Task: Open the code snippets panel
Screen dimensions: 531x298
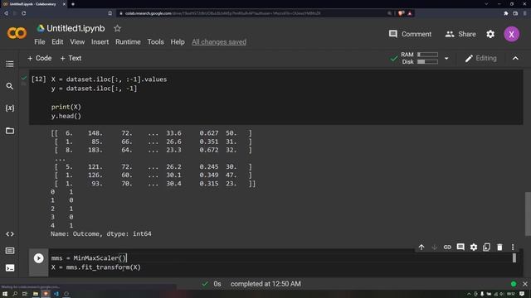Action: 10,233
